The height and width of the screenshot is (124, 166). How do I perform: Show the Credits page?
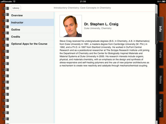(32, 37)
